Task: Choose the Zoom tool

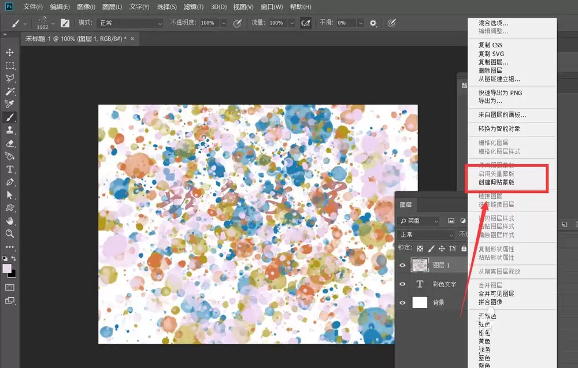Action: [10, 233]
